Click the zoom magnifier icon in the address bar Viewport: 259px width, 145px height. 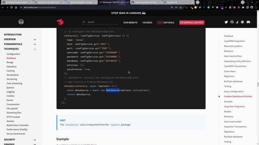[172, 7]
